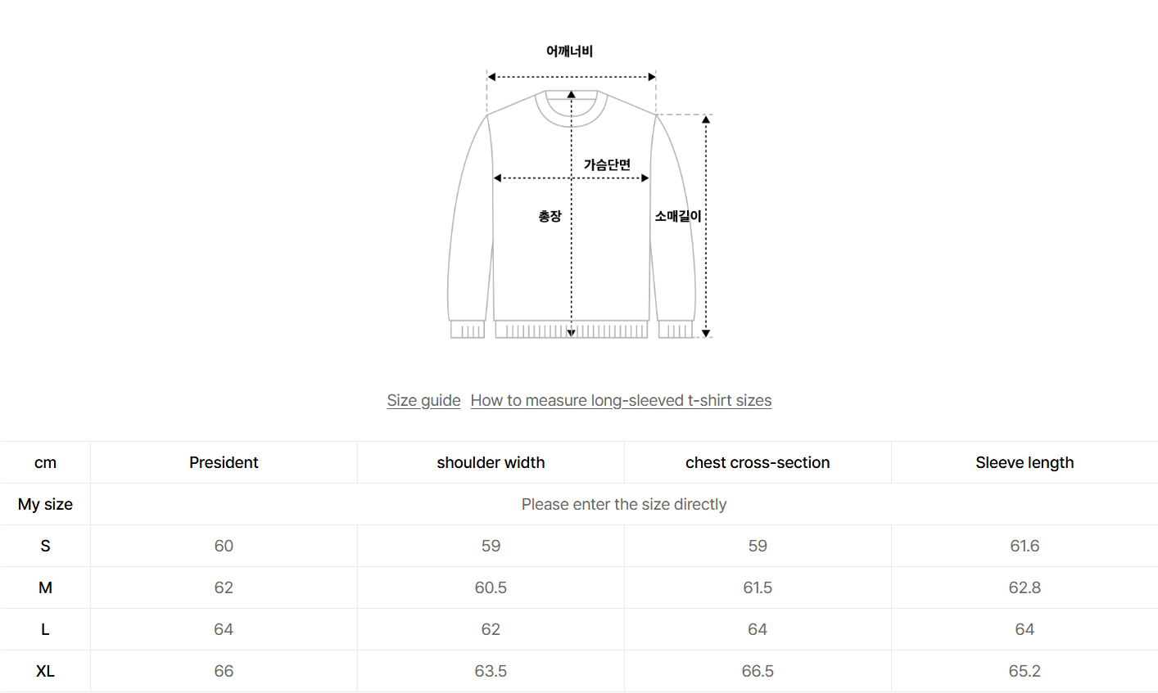This screenshot has width=1158, height=693.
Task: Select the M size row label
Action: [45, 587]
